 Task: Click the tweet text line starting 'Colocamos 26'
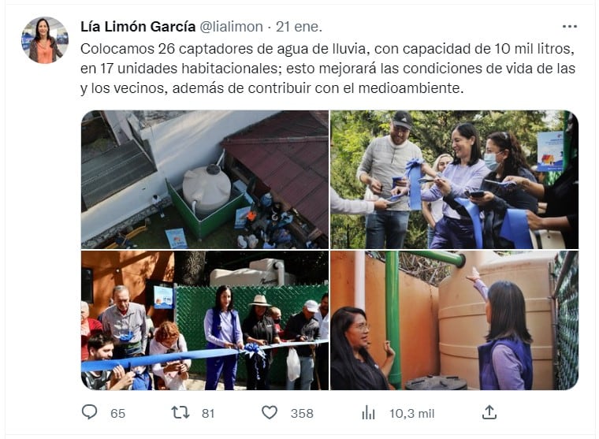click(x=327, y=49)
